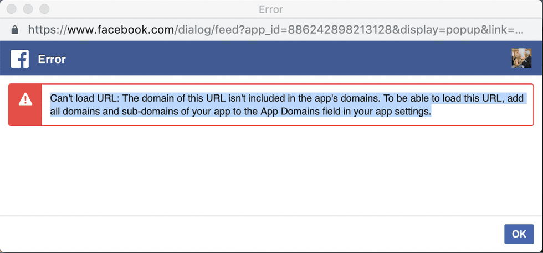Close the Error popup window
543x253 pixels.
(x=11, y=9)
